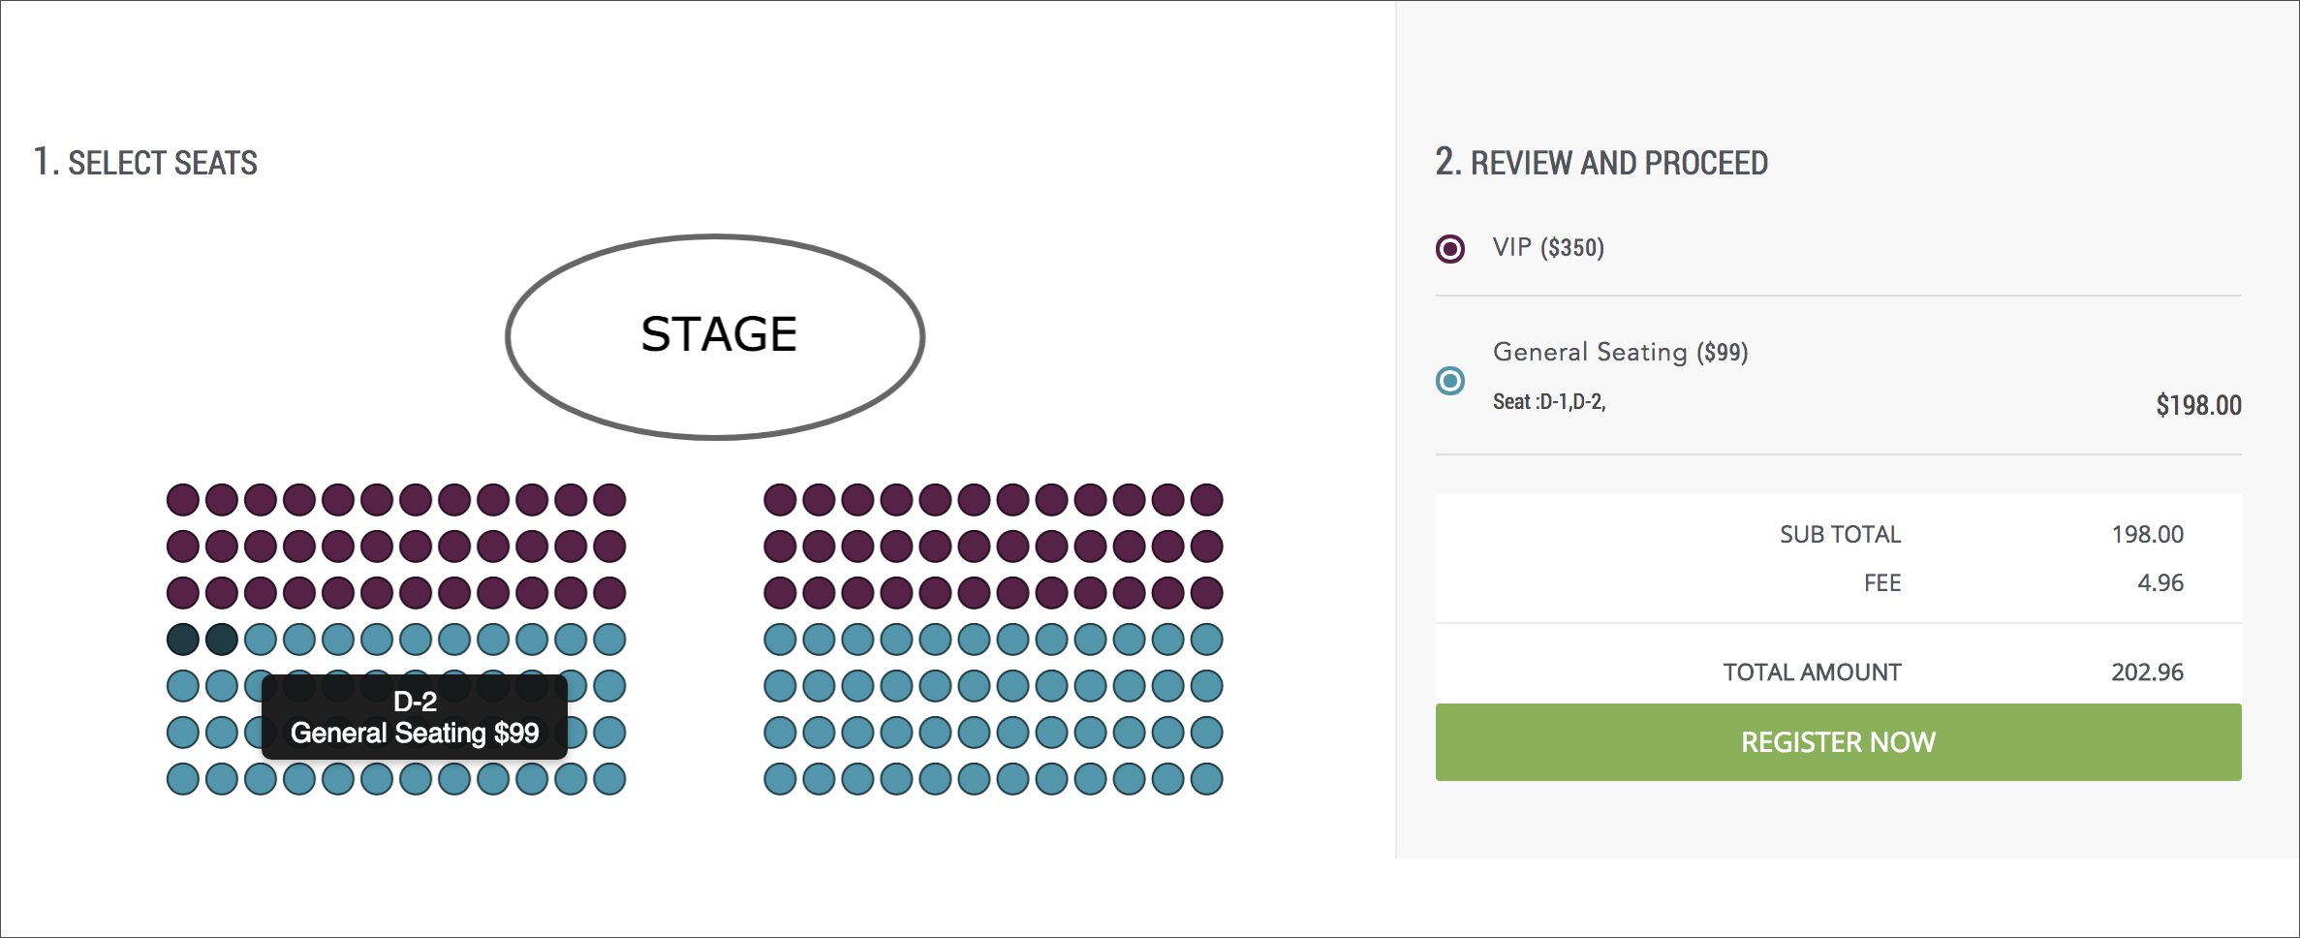Choose the VIP ($350) radio button

pos(1450,249)
